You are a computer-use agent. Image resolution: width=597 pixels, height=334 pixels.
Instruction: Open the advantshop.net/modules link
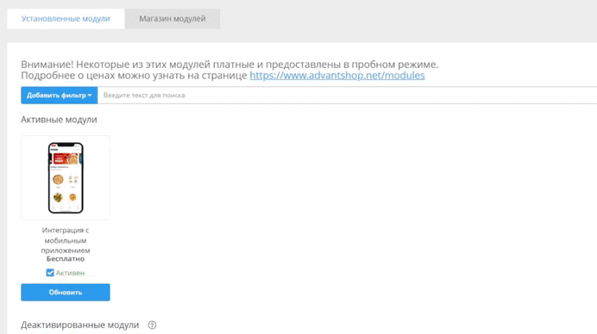(x=337, y=75)
